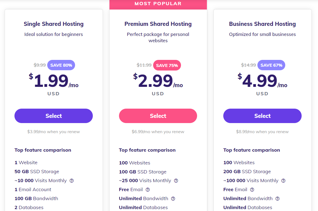Open info icon next to Business Free Email

click(252, 189)
